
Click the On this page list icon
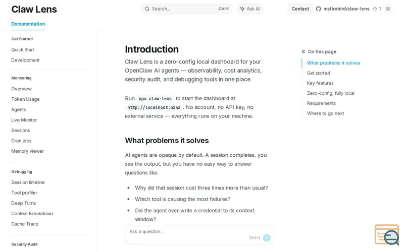coord(304,52)
